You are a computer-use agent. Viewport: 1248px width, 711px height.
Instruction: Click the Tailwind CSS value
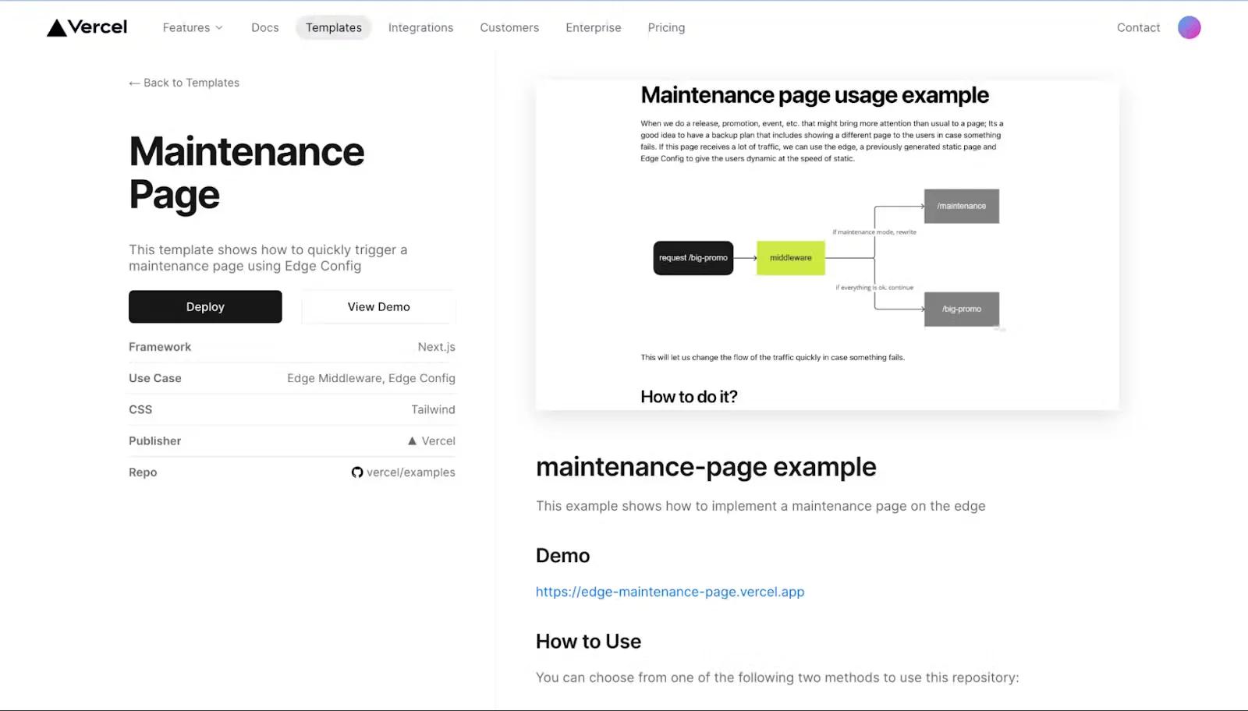pyautogui.click(x=433, y=409)
